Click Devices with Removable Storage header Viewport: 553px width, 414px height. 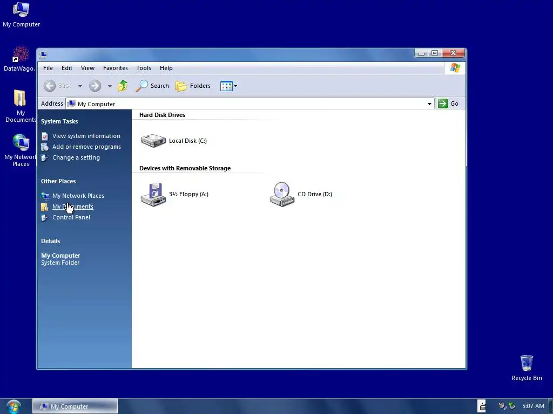tap(185, 168)
